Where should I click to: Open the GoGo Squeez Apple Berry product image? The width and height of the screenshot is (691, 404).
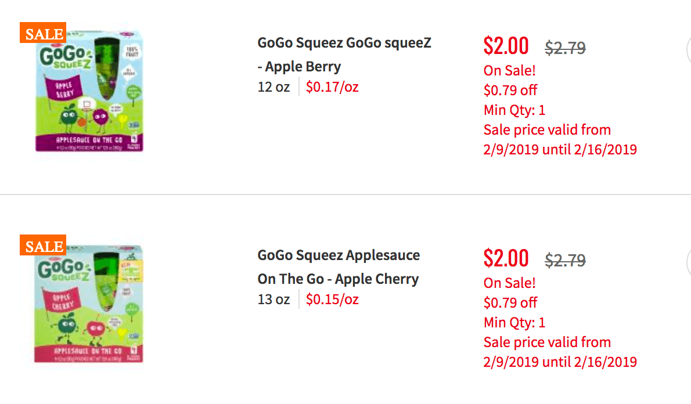[89, 91]
